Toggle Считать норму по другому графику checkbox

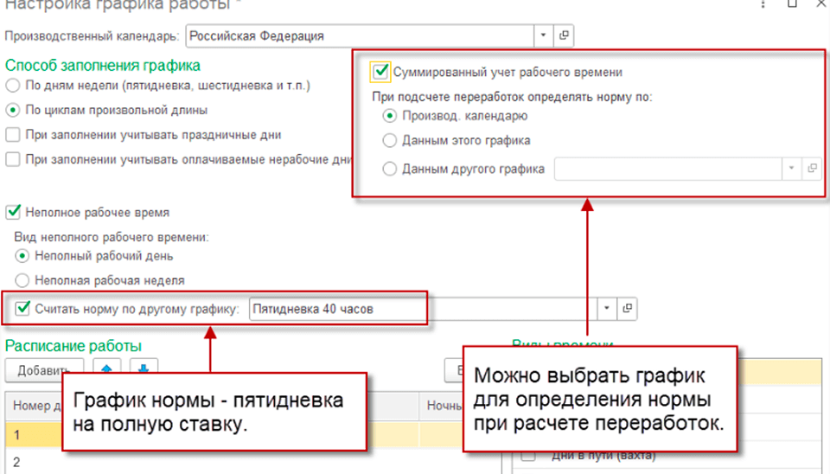point(22,308)
